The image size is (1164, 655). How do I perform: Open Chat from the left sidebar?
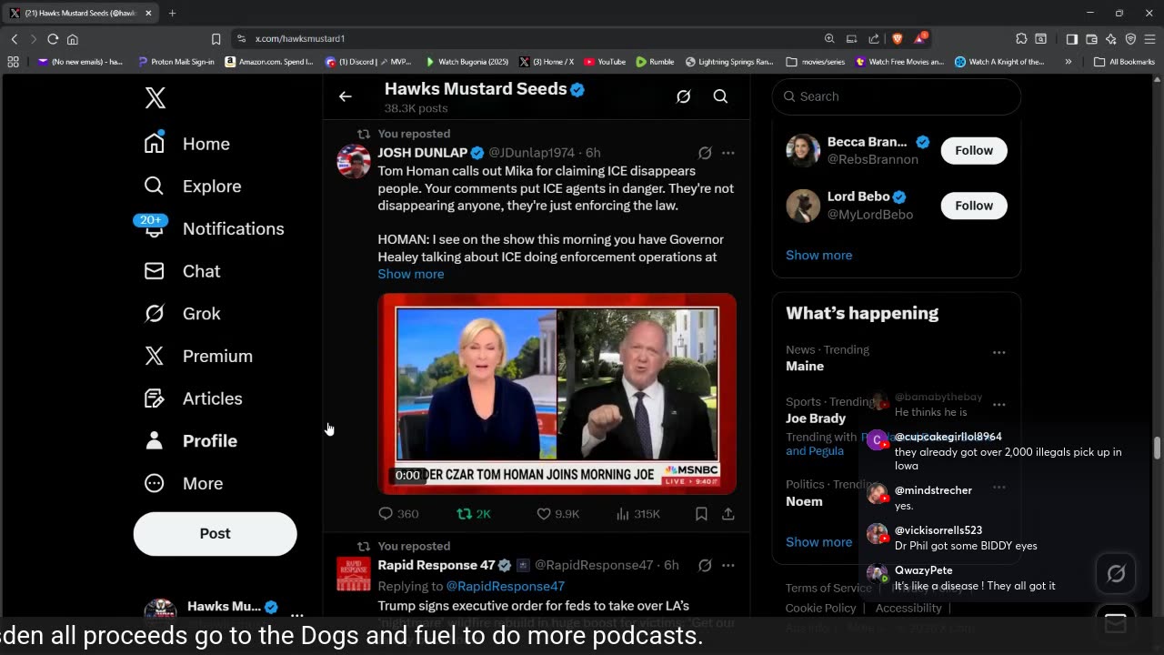pyautogui.click(x=183, y=271)
